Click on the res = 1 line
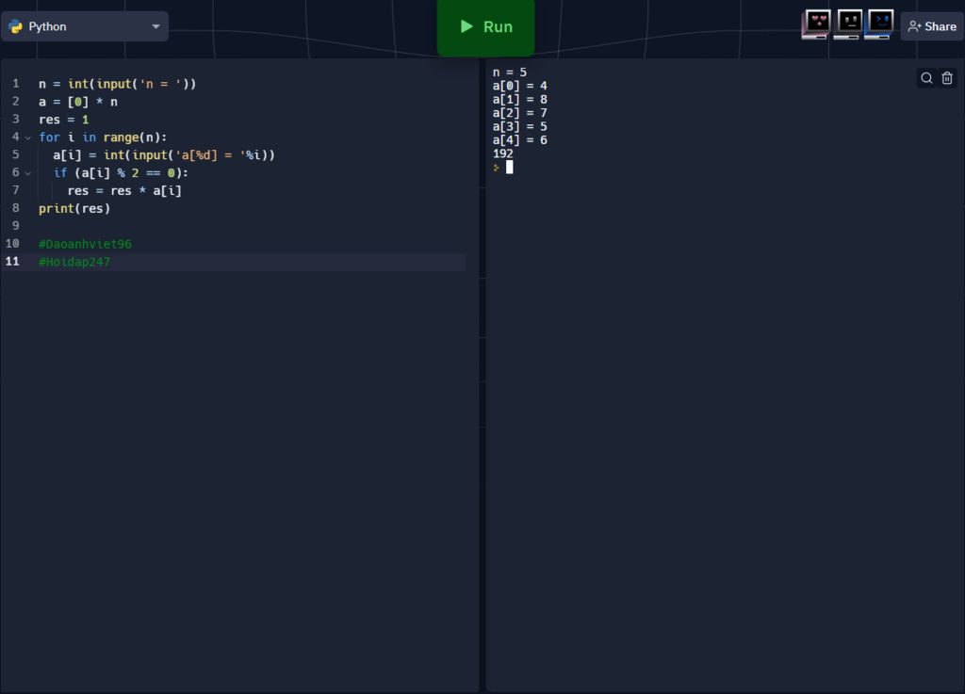The width and height of the screenshot is (965, 694). pos(63,120)
